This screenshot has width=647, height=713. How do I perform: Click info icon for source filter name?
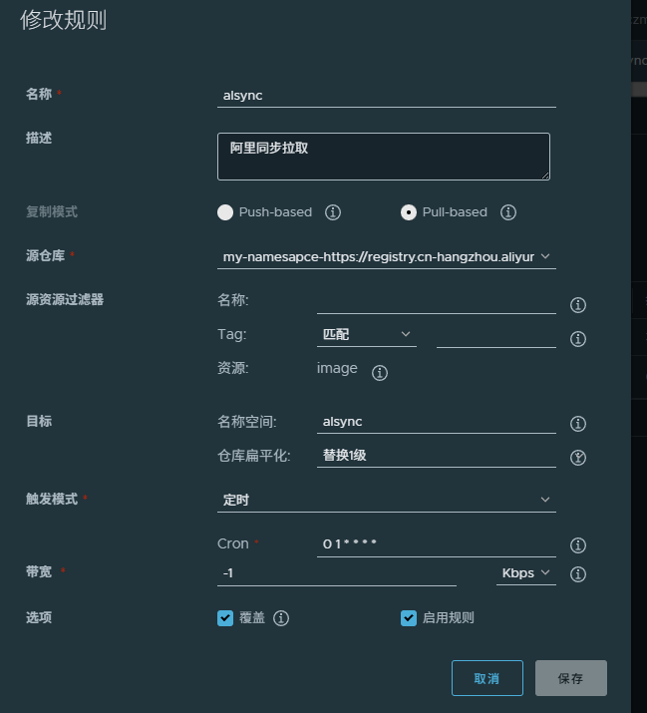(577, 305)
